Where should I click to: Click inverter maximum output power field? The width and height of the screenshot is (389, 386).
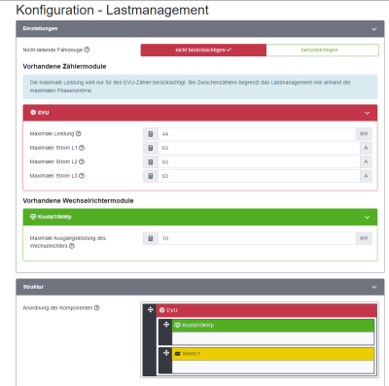point(257,238)
